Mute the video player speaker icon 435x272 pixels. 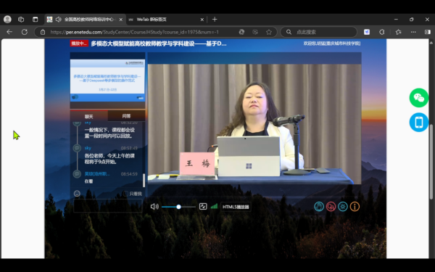[x=154, y=207]
